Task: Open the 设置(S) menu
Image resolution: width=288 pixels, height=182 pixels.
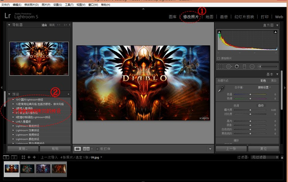Action: pos(57,5)
